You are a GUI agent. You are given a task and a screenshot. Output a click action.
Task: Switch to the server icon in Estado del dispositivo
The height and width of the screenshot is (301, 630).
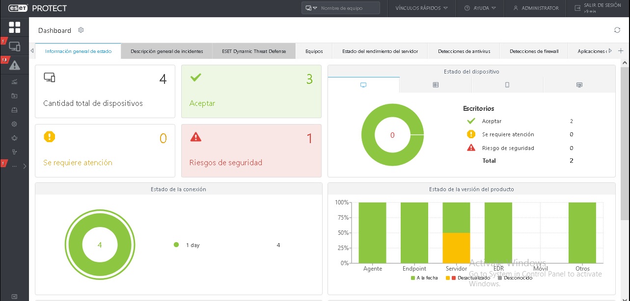click(436, 84)
